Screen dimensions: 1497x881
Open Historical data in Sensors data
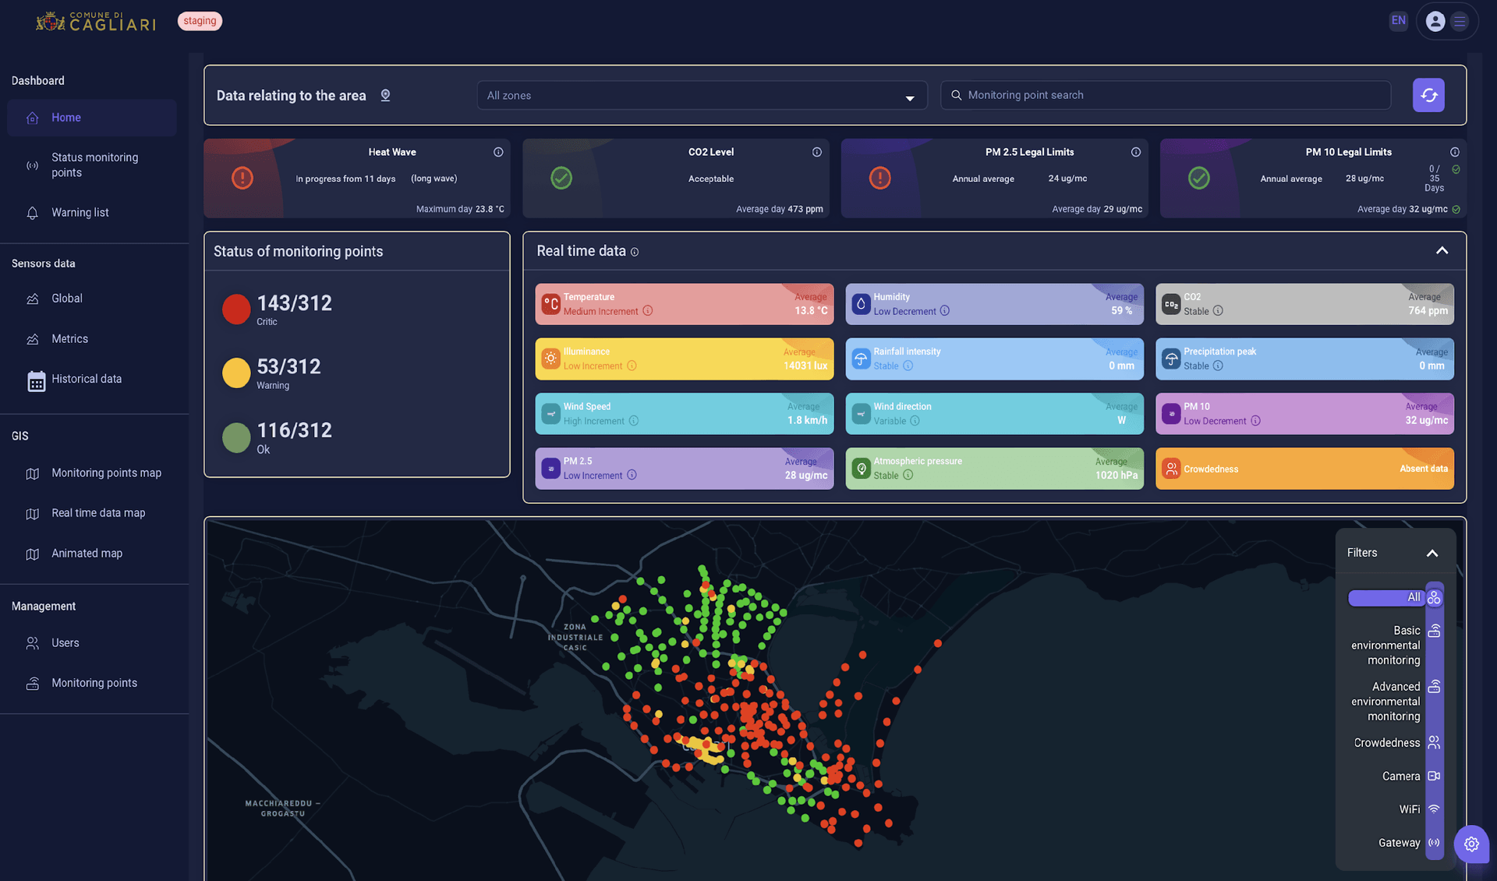(x=86, y=379)
